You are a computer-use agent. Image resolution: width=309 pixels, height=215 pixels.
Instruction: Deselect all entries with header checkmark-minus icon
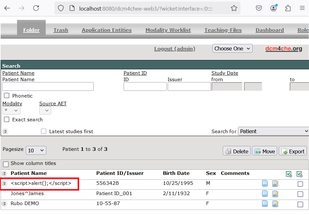pos(299,174)
